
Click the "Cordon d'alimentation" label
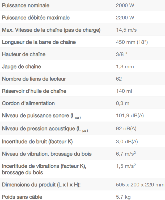(x=28, y=103)
